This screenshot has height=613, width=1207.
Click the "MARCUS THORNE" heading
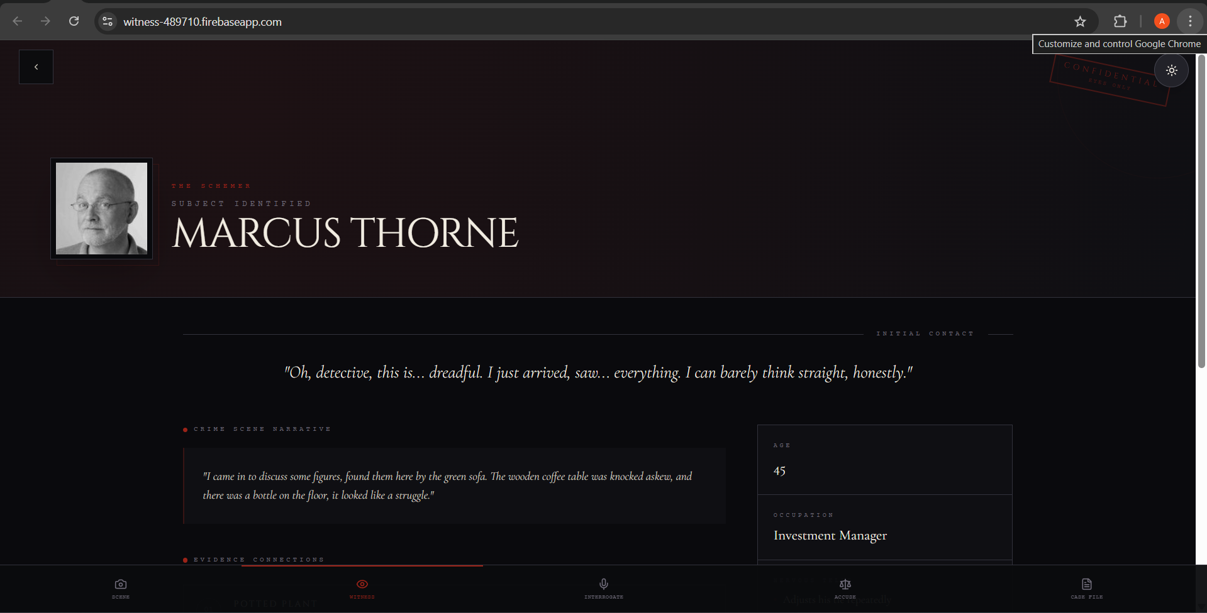345,233
